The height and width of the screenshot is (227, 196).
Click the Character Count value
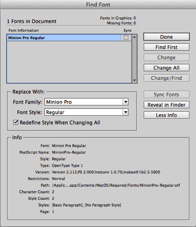coord(53,192)
